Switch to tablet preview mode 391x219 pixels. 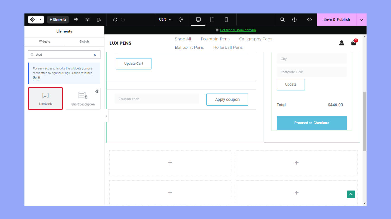tap(212, 19)
